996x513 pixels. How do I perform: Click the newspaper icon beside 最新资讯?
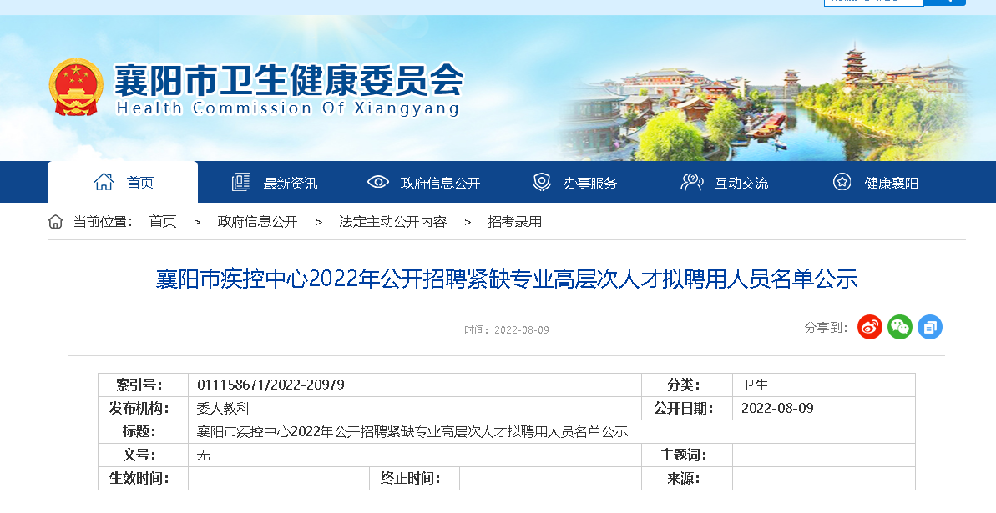click(240, 182)
